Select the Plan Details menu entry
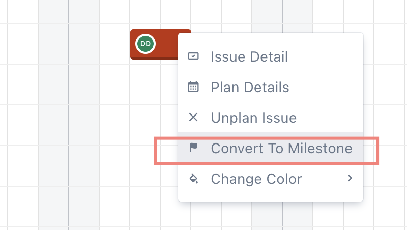The image size is (407, 230). [271, 87]
